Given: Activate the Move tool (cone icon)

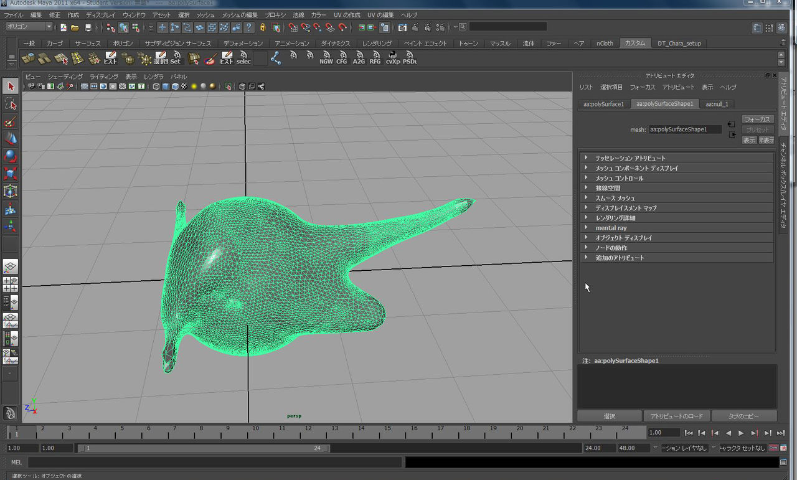Looking at the screenshot, I should pos(11,138).
